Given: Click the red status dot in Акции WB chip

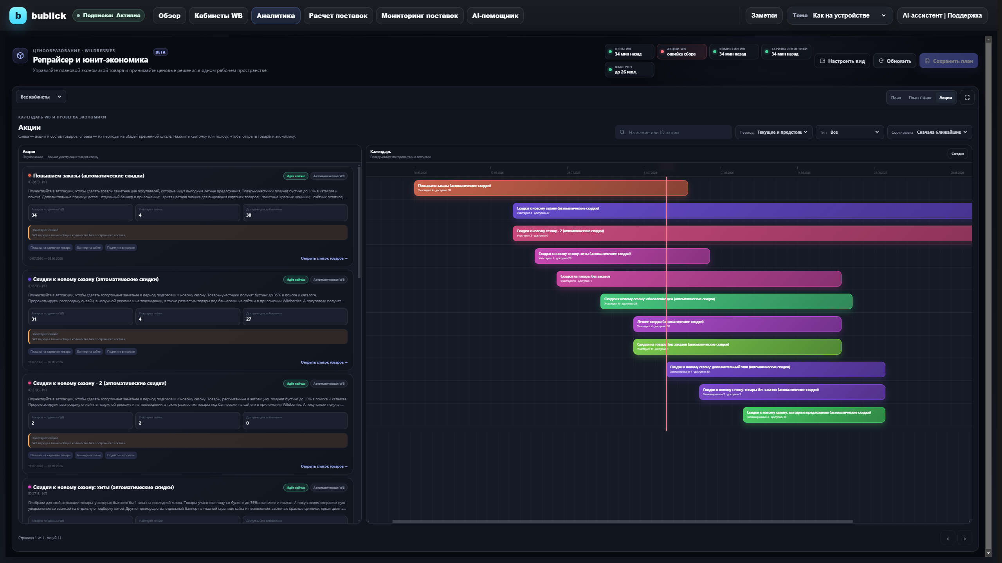Looking at the screenshot, I should point(662,52).
